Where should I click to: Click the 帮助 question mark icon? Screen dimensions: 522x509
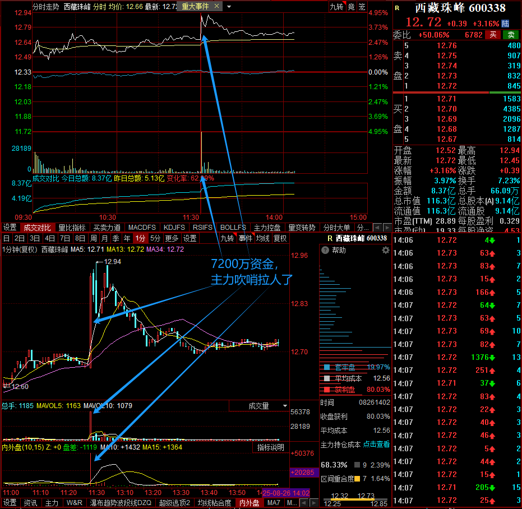[x=325, y=251]
